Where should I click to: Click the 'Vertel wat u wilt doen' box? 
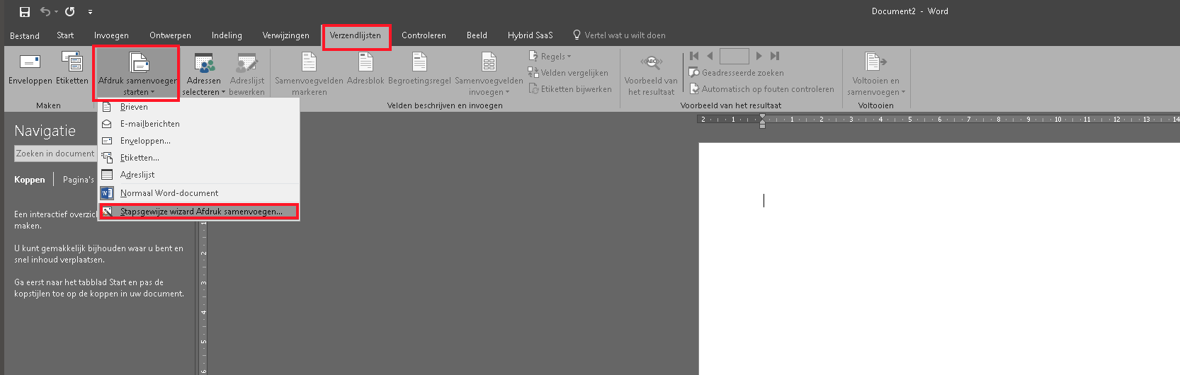pyautogui.click(x=625, y=35)
